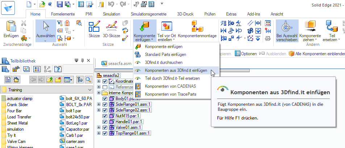Viewport: 345px width, 148px height.
Task: Open the Training folder dropdown
Action: coord(90,90)
